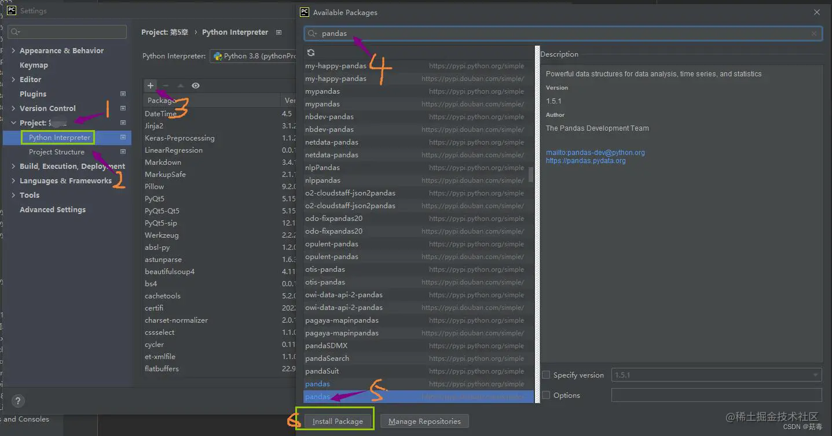Viewport: 832px width, 436px height.
Task: Click the search magnifier icon in Available Packages
Action: [x=313, y=34]
